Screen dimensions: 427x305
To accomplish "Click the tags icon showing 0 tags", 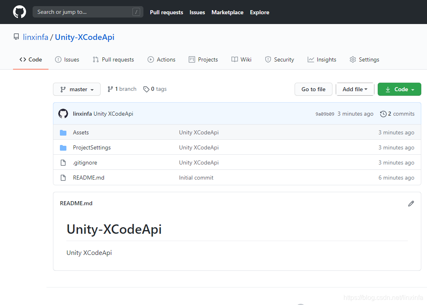I will point(146,89).
